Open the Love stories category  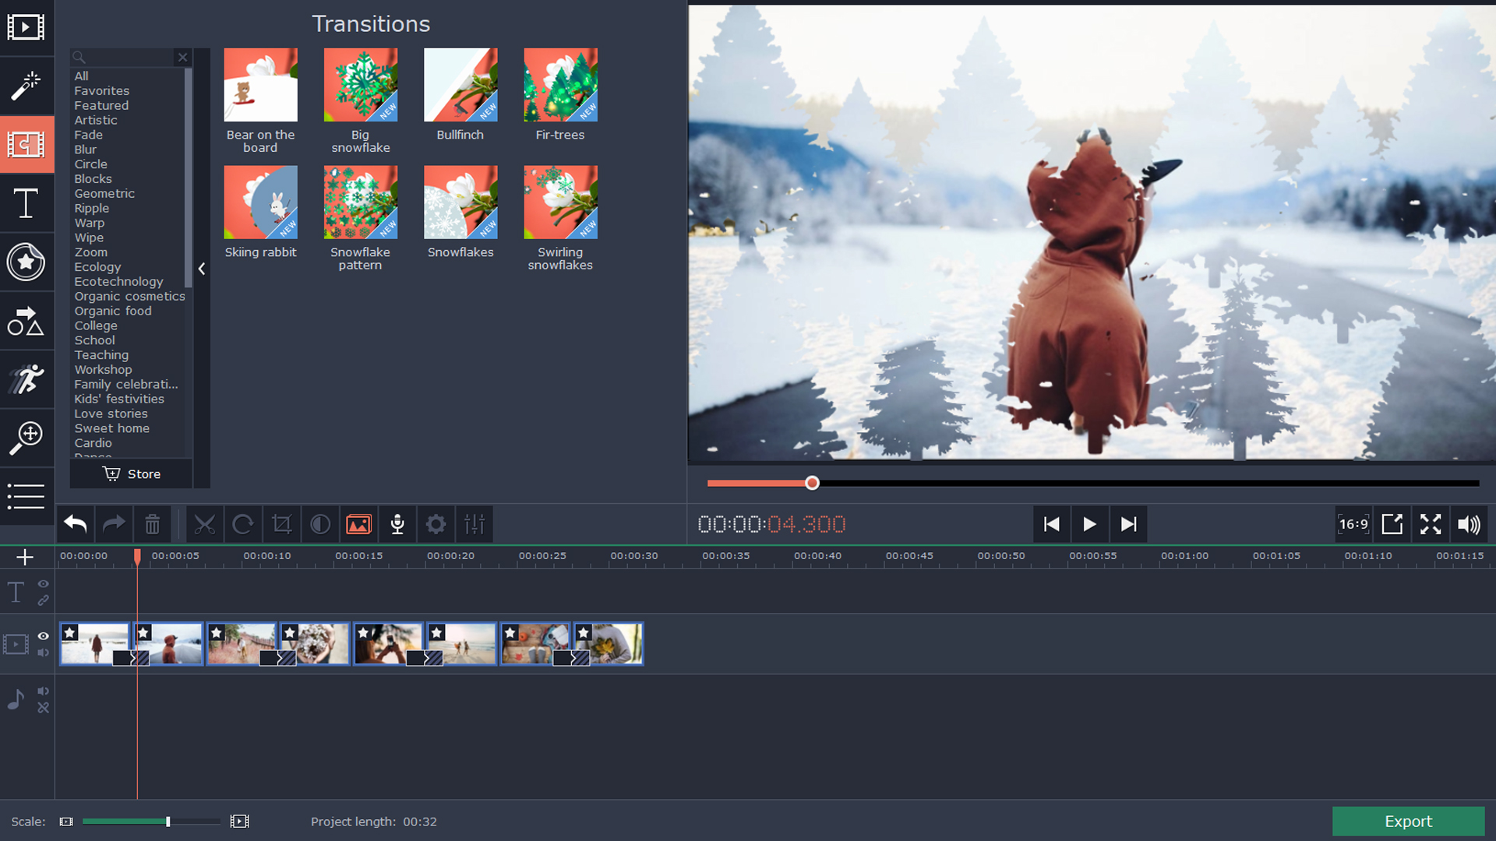click(x=111, y=413)
